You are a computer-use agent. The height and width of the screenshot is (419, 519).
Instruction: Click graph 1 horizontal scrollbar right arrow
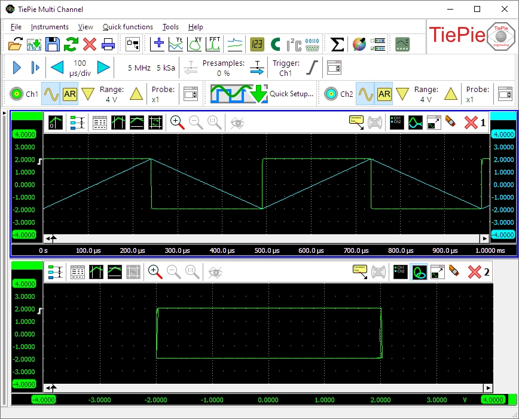coord(486,238)
